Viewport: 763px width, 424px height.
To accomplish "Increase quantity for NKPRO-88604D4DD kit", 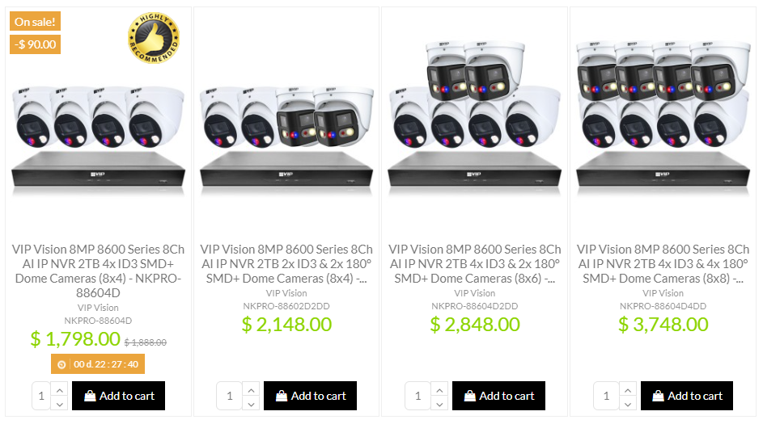I will [x=628, y=390].
